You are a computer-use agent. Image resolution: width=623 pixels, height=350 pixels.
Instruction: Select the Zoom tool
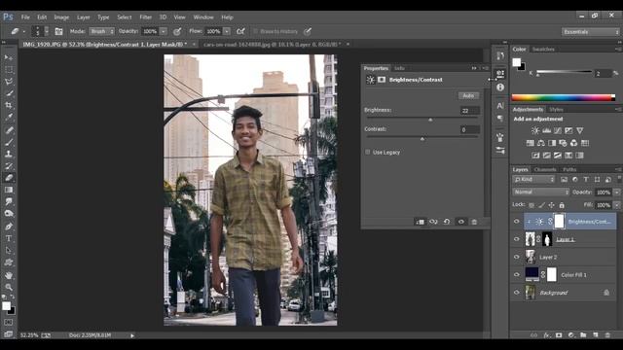click(9, 287)
